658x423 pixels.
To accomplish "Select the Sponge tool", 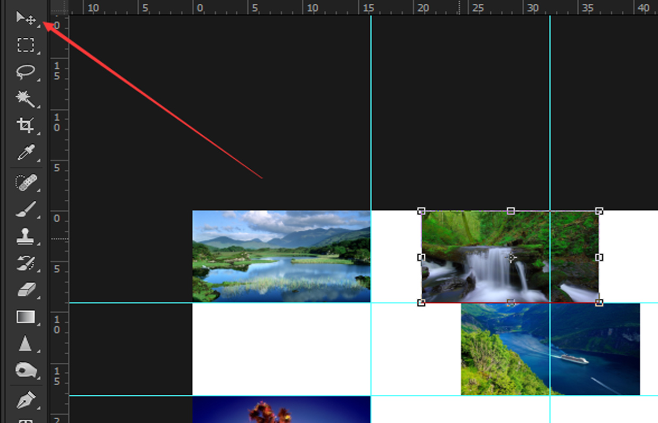I will point(26,370).
